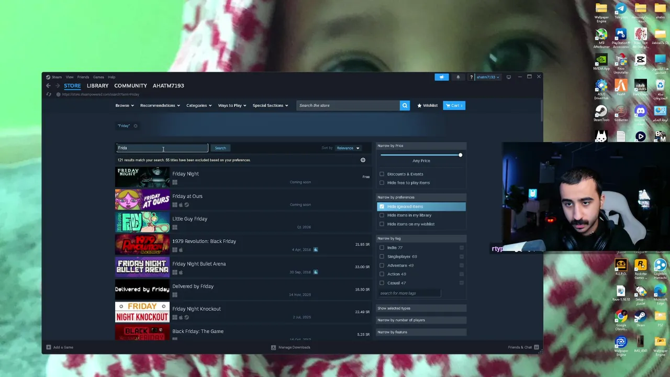Check Hide items in my library

[x=382, y=215]
